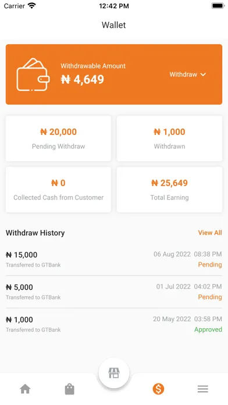Select the ₦15,000 withdrawal entry

[x=114, y=260]
